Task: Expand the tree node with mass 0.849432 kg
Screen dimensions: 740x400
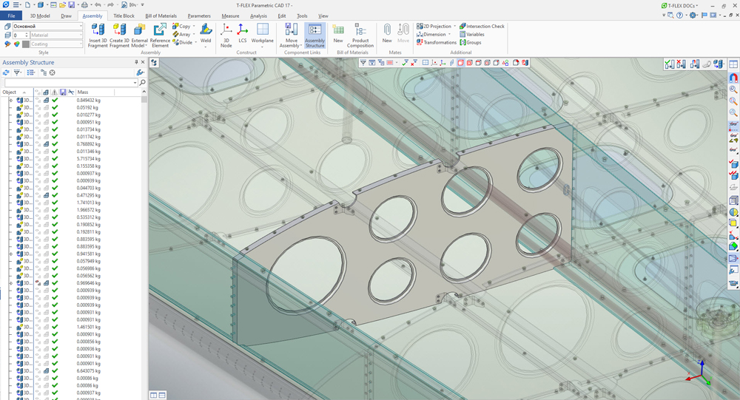Action: [11, 101]
